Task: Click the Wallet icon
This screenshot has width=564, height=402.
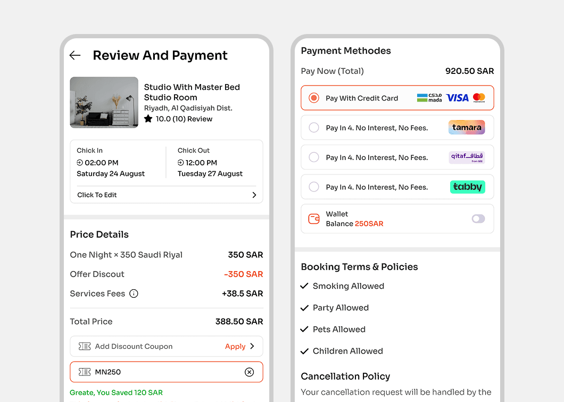Action: click(314, 219)
